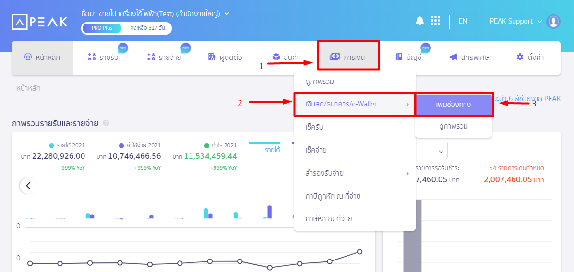Click the หน้าหลัก breadcrumb
Image resolution: width=574 pixels, height=272 pixels.
click(28, 88)
